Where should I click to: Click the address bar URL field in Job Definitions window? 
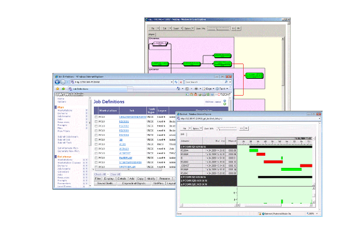point(122,82)
